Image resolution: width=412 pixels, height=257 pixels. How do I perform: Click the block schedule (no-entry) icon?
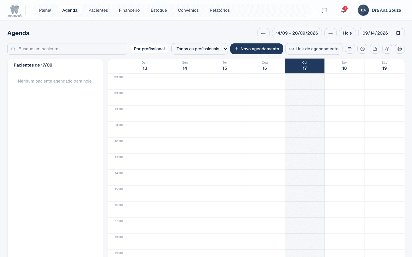363,49
